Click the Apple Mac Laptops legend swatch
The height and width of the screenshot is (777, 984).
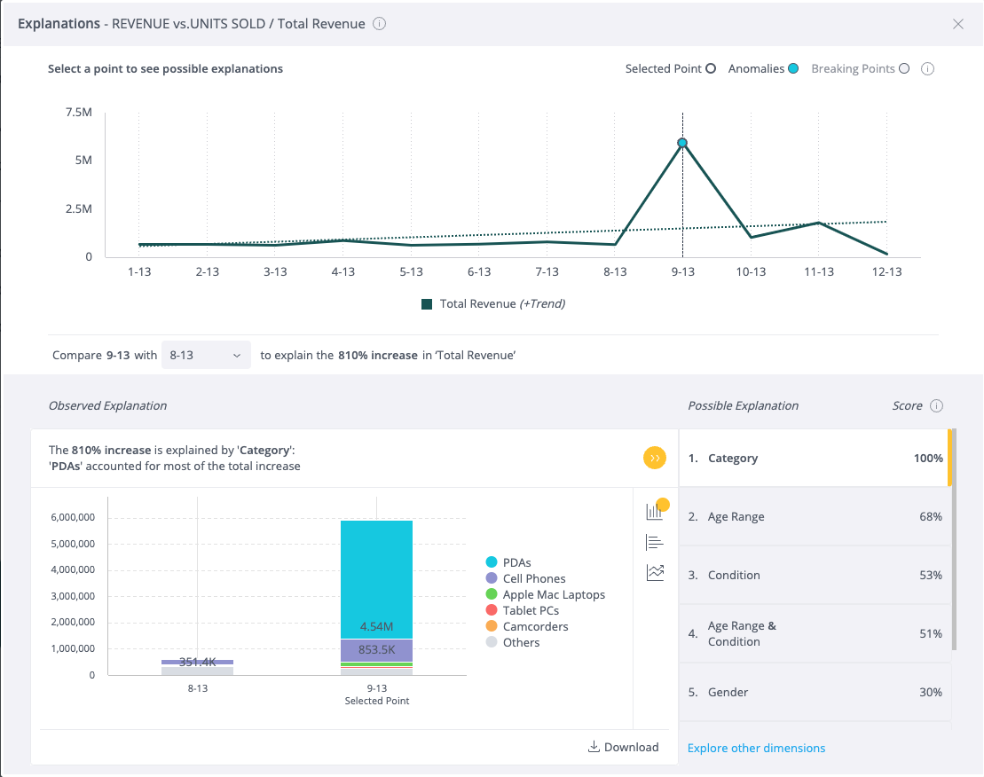coord(492,594)
